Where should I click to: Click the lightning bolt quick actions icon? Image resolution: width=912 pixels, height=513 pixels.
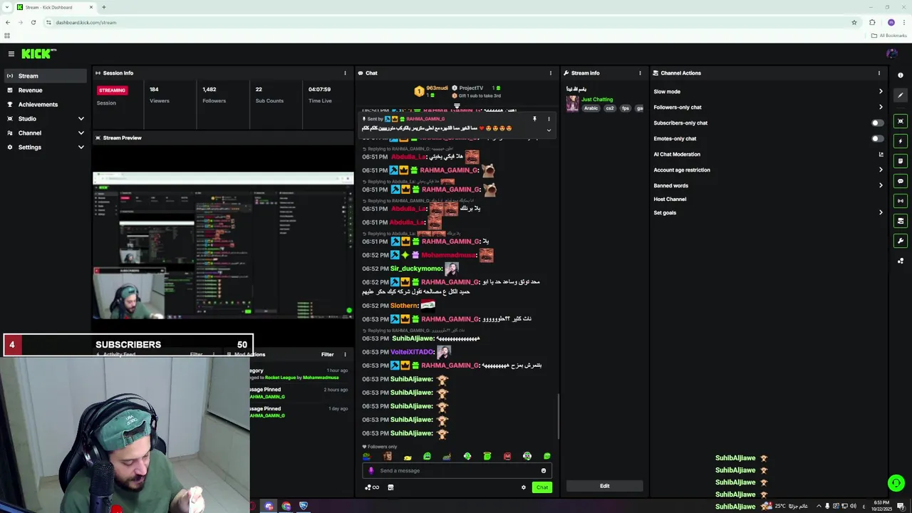click(901, 141)
